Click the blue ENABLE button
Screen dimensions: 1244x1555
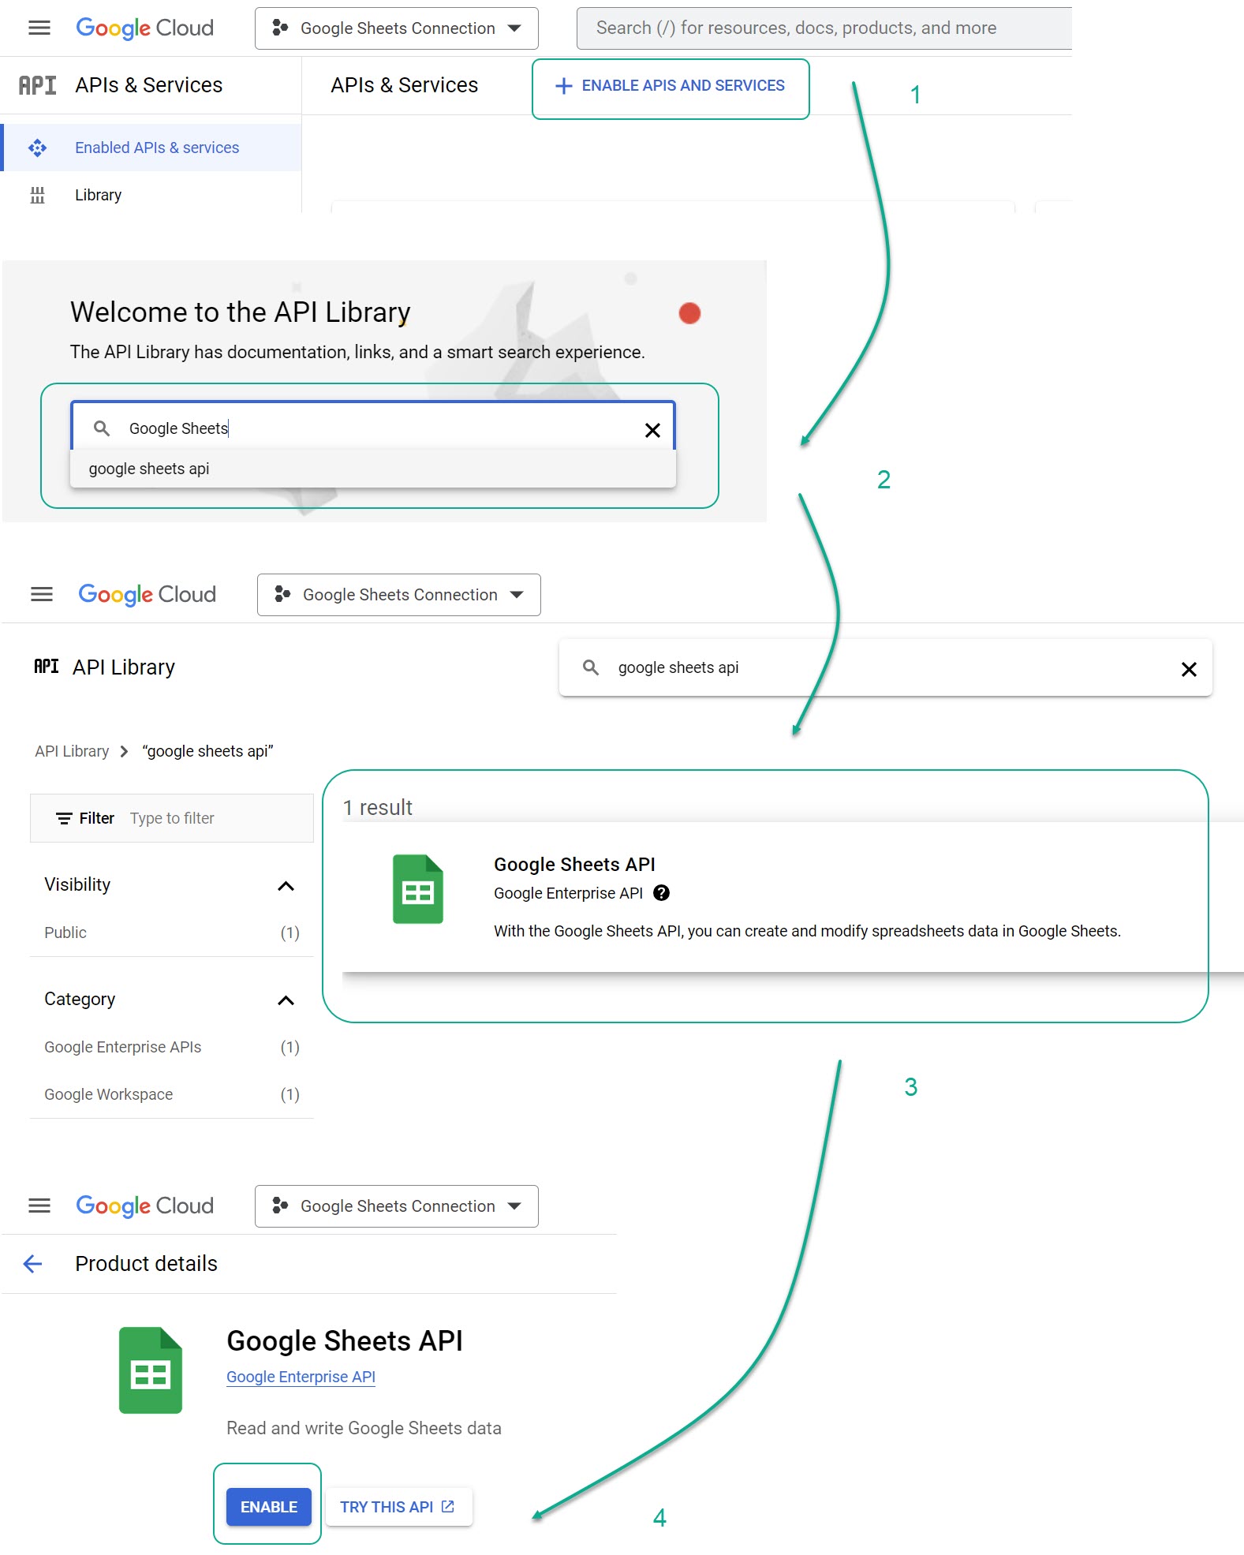click(268, 1507)
